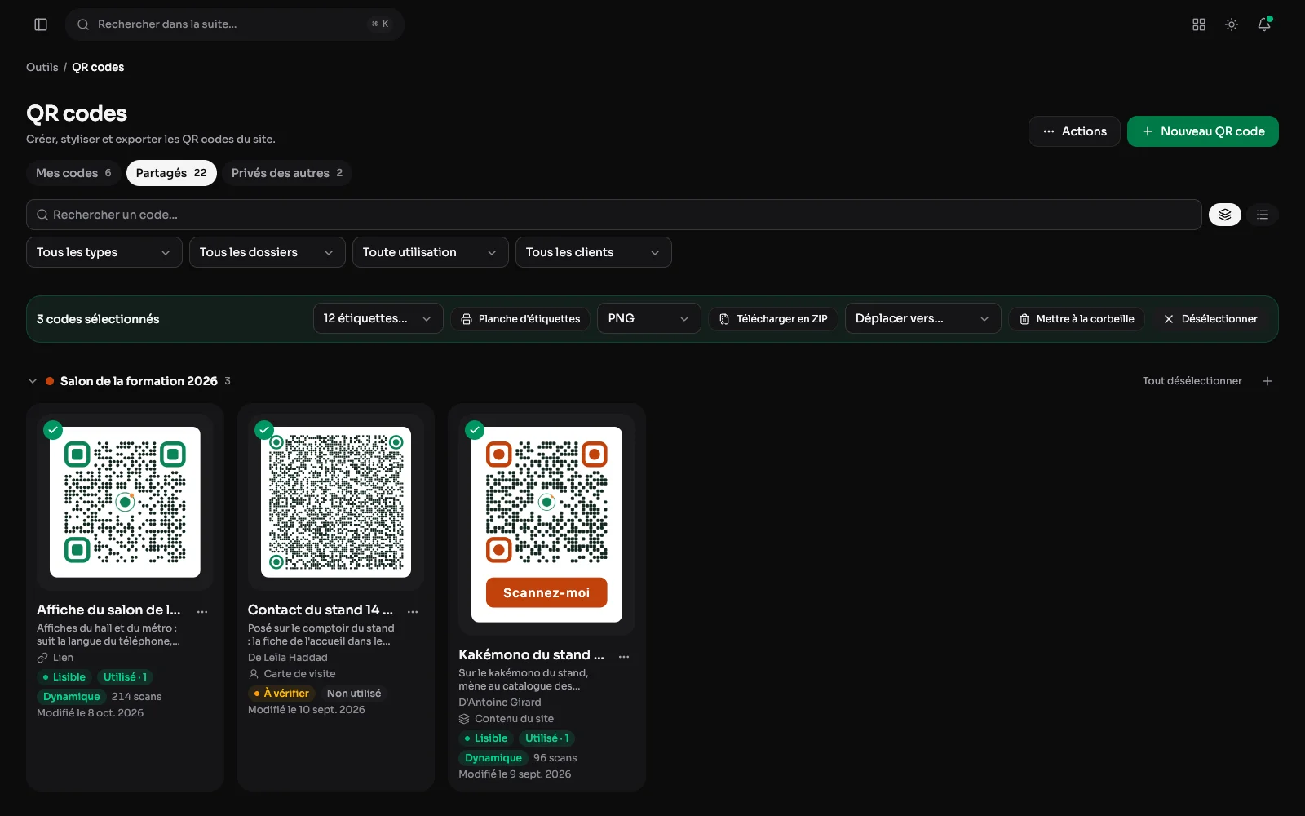Uncheck the Affiche du salon card
The image size is (1305, 816).
[x=53, y=429]
